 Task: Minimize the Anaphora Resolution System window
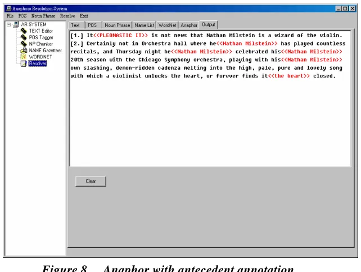pyautogui.click(x=338, y=9)
